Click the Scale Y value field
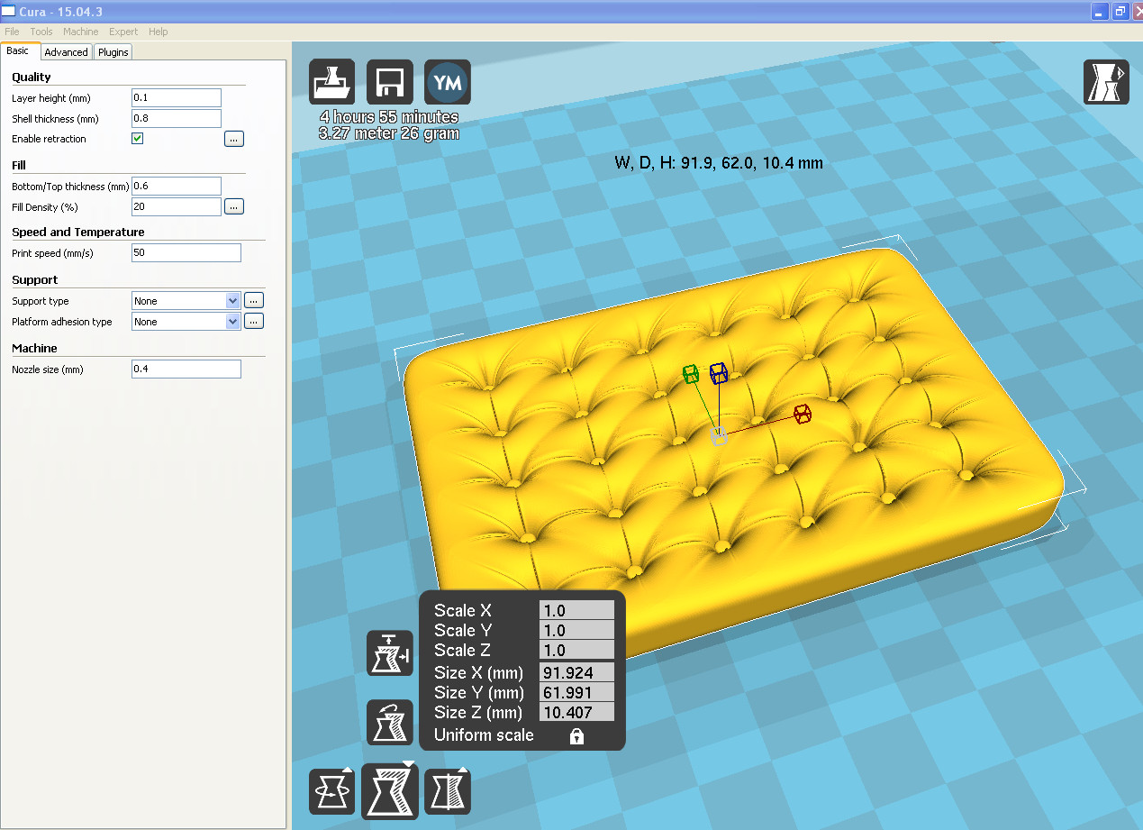The width and height of the screenshot is (1143, 830). [x=576, y=630]
